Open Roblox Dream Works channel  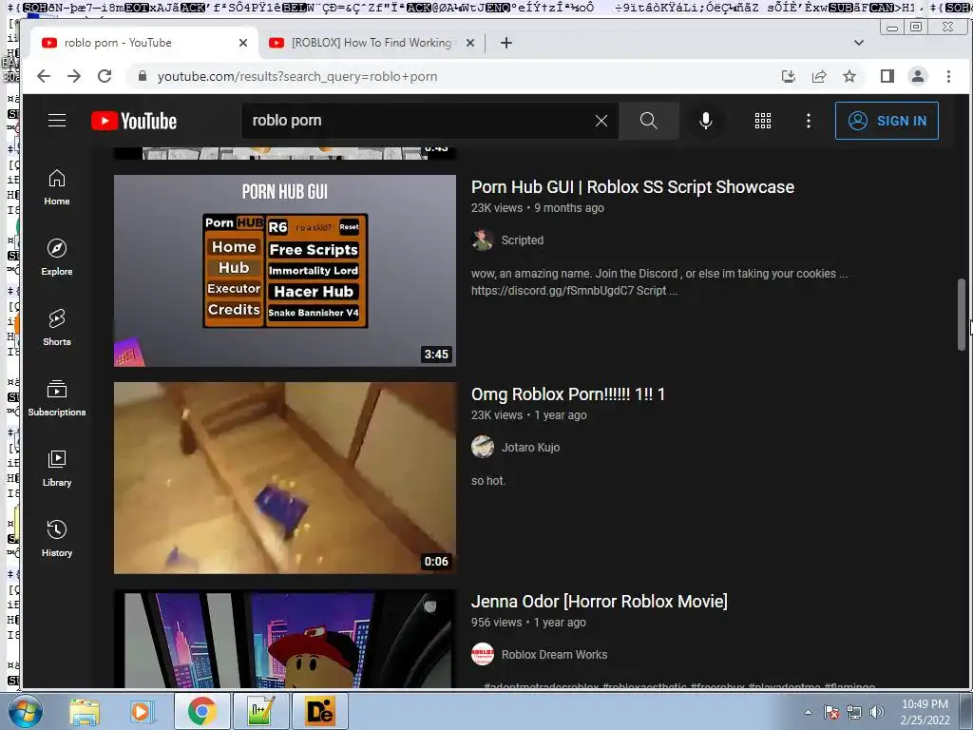pos(554,655)
